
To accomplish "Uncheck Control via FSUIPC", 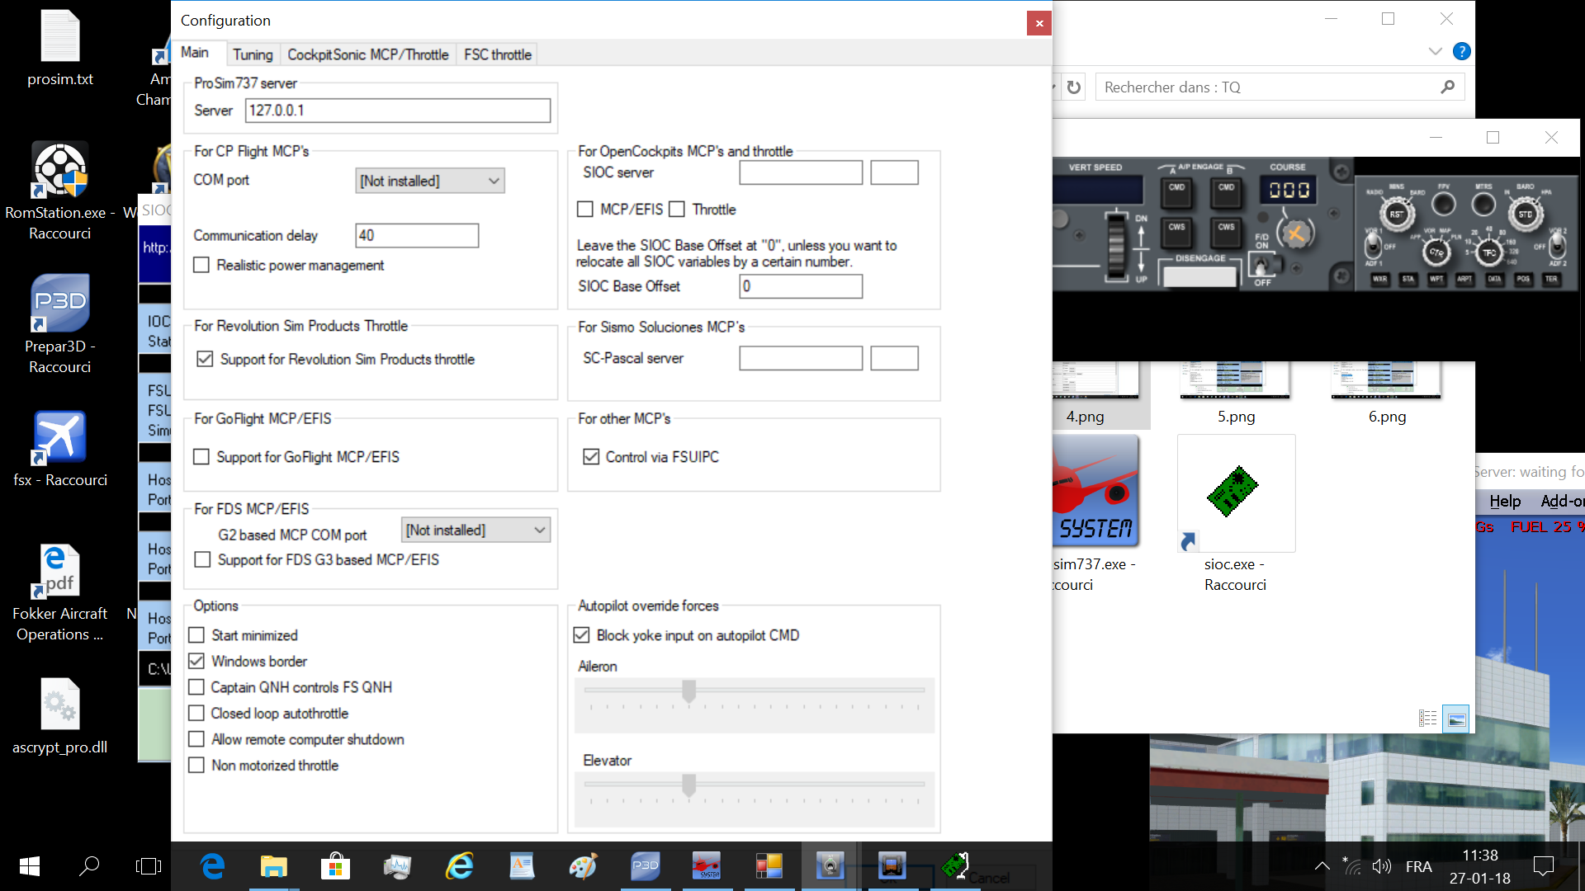I will (591, 456).
